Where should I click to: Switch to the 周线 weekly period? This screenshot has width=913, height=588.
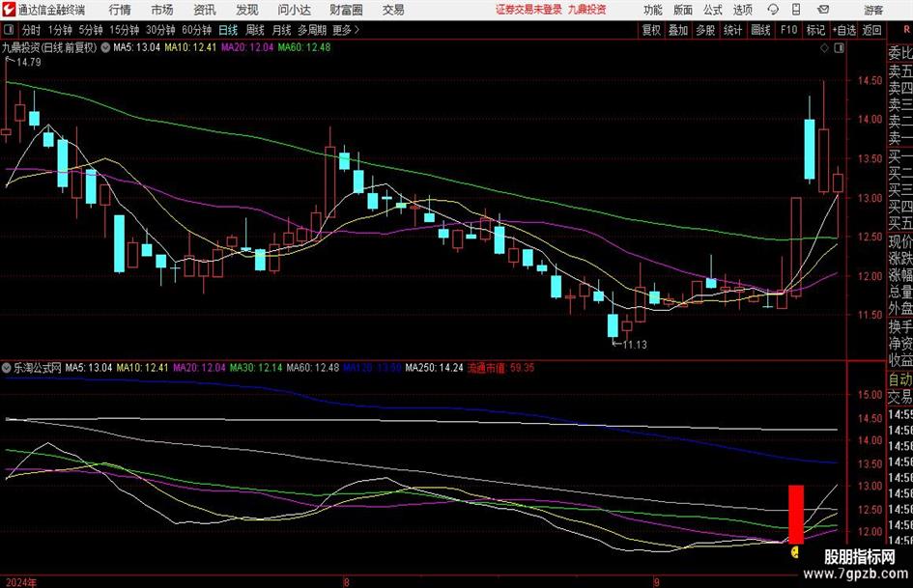point(255,30)
